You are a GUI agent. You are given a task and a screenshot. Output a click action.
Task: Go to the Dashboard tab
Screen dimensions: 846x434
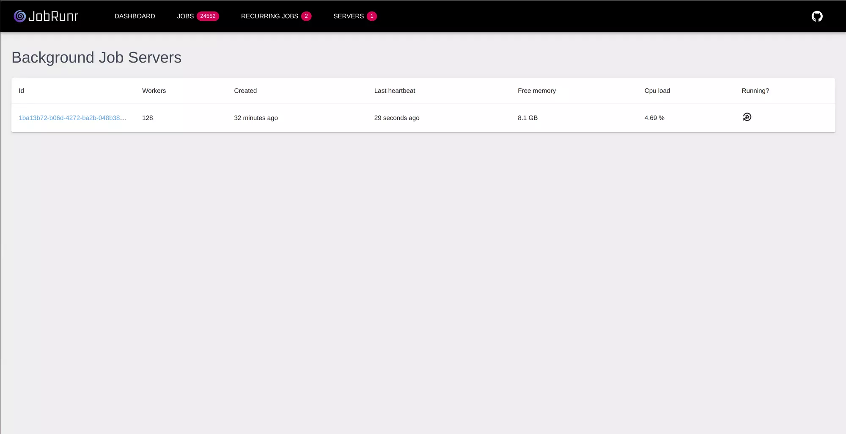click(x=135, y=16)
